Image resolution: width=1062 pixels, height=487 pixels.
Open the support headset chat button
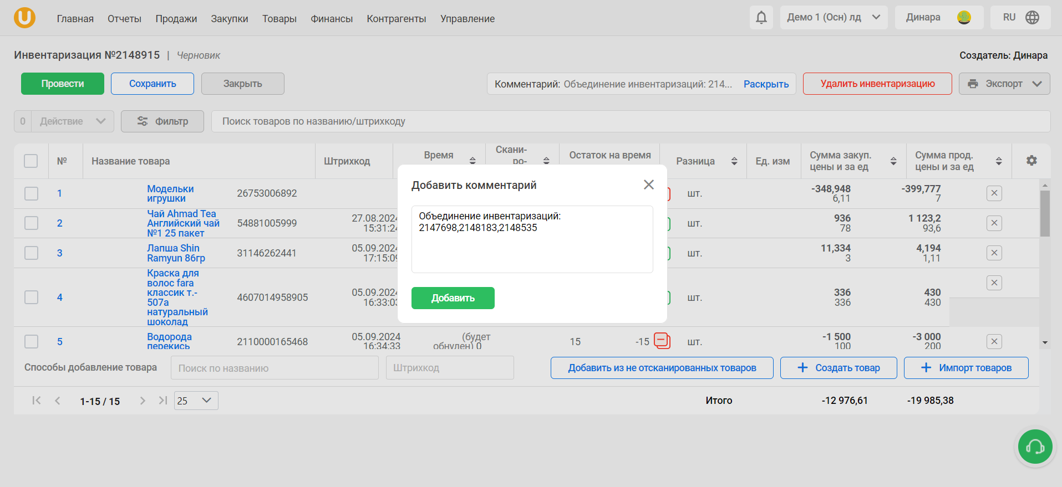tap(1035, 447)
